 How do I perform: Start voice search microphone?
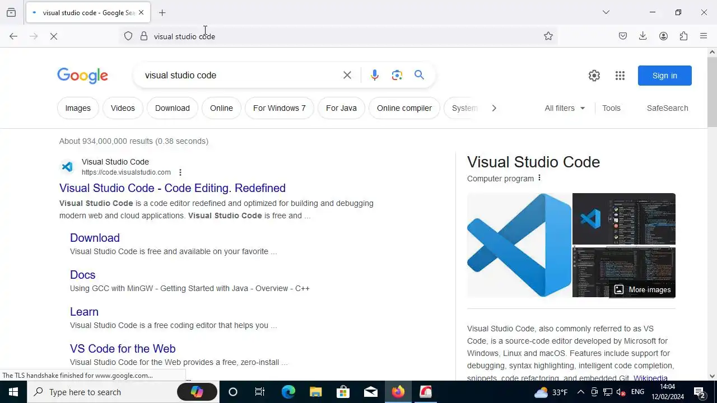pos(375,75)
